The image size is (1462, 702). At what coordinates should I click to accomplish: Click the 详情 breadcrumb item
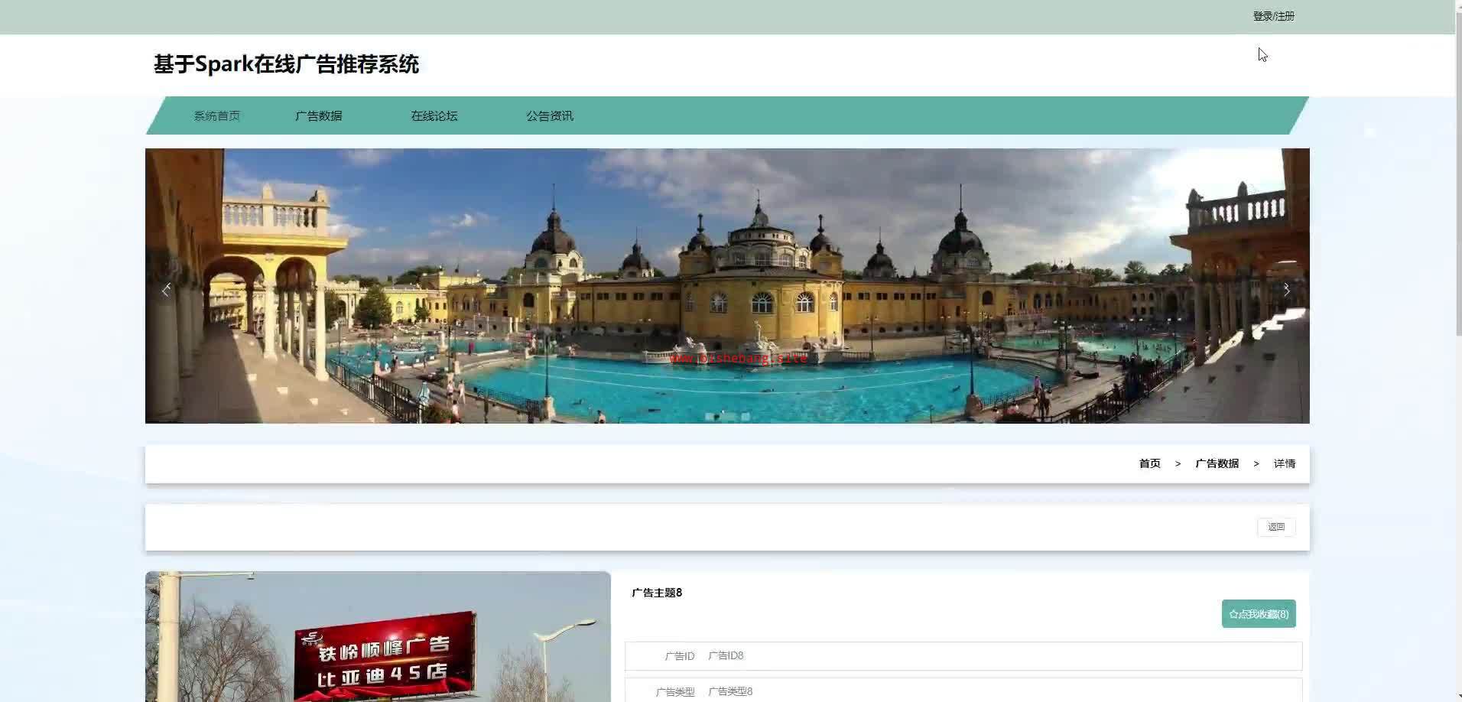(1285, 463)
